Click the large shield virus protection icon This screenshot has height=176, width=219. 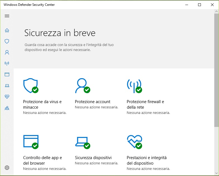point(31,86)
